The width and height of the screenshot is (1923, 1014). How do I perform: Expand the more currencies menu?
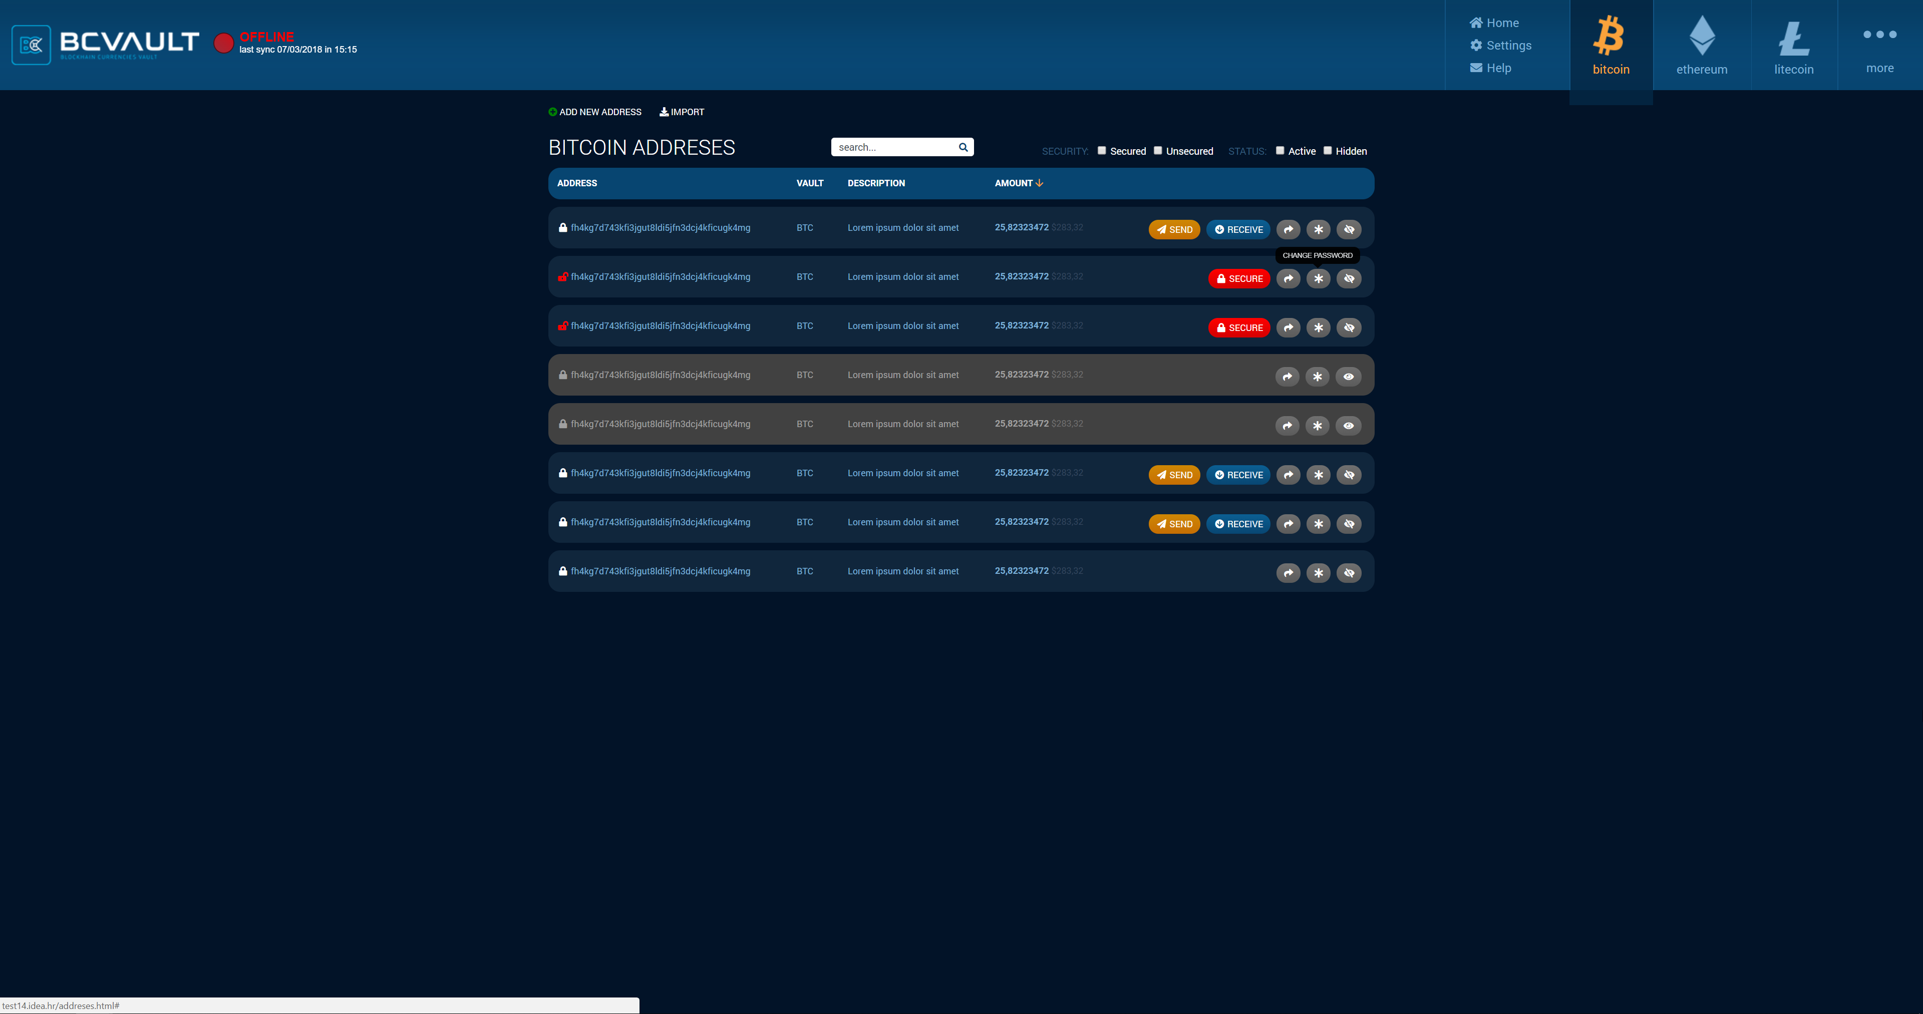coord(1879,45)
